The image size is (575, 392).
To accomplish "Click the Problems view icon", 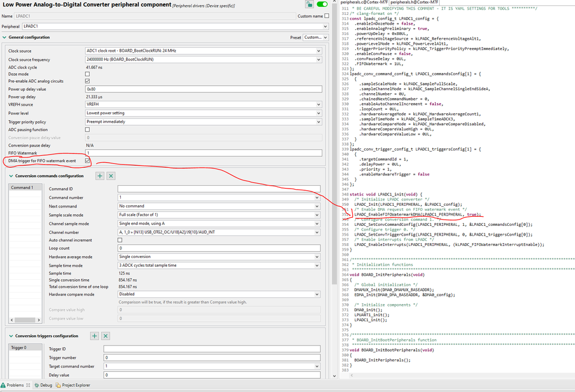I will (3, 385).
